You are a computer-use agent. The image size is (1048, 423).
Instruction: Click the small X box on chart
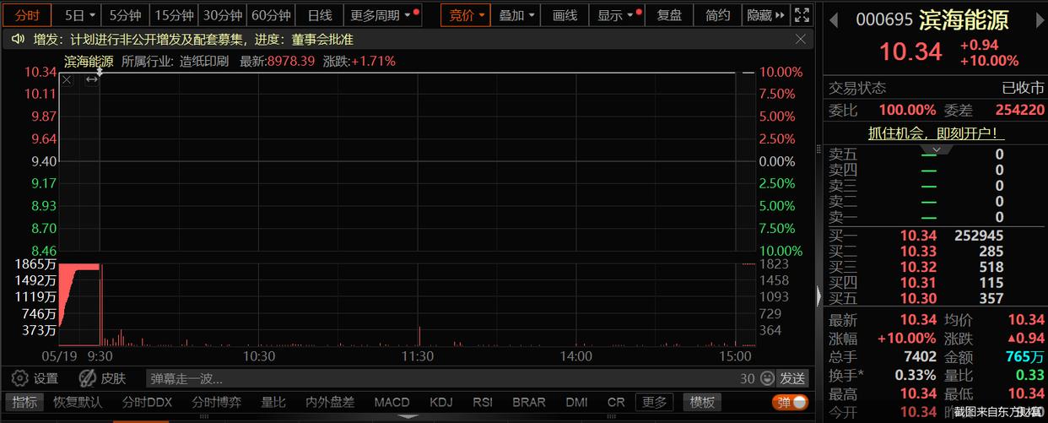(x=68, y=80)
